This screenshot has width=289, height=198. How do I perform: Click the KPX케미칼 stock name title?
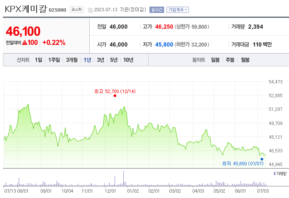pyautogui.click(x=26, y=9)
